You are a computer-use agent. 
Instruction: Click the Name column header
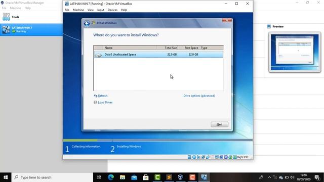(130, 48)
